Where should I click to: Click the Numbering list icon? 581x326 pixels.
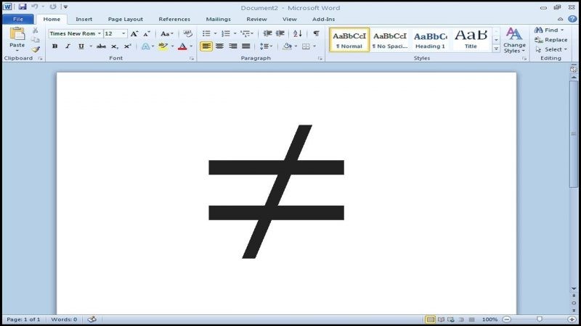tap(226, 33)
